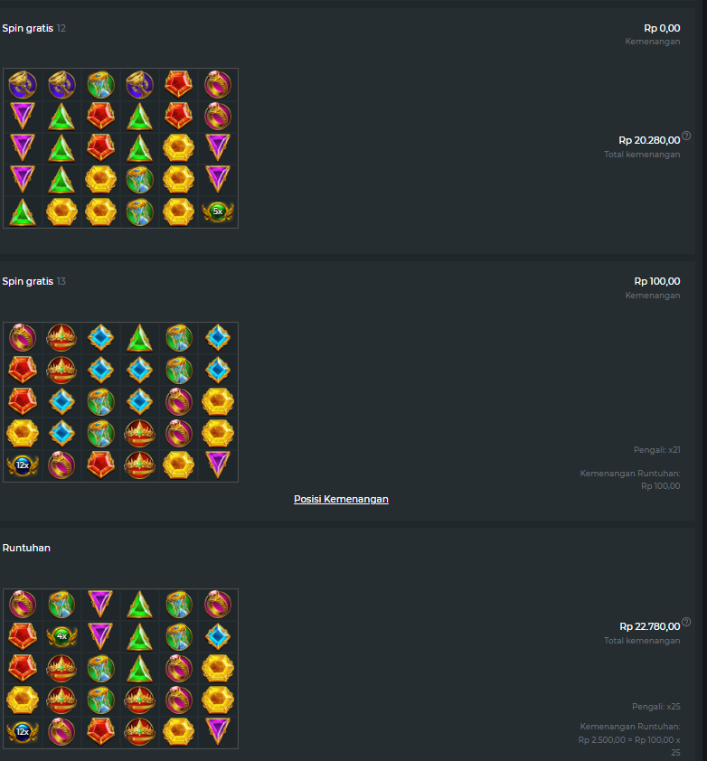Open help icon beside Rp 22.780,00 total
This screenshot has width=707, height=761.
686,622
